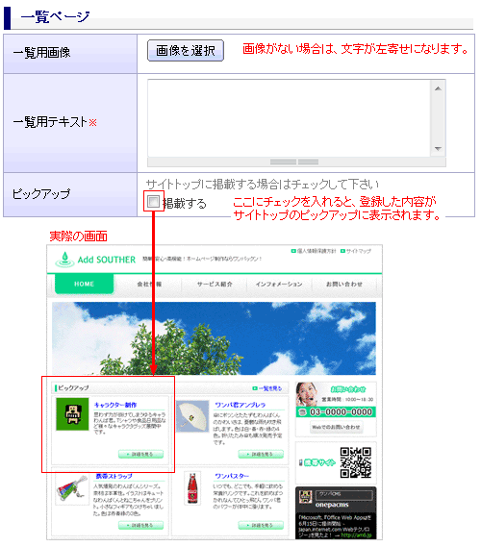Select the インフォメーション navigation tab
The image size is (481, 547).
(279, 284)
